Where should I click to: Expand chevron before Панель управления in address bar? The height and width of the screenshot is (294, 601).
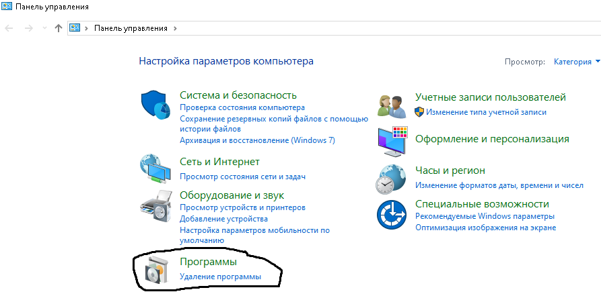pos(87,28)
